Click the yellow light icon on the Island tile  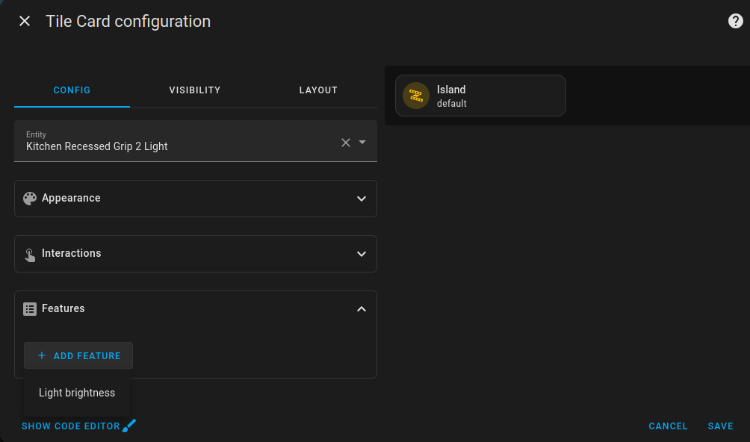pos(415,96)
